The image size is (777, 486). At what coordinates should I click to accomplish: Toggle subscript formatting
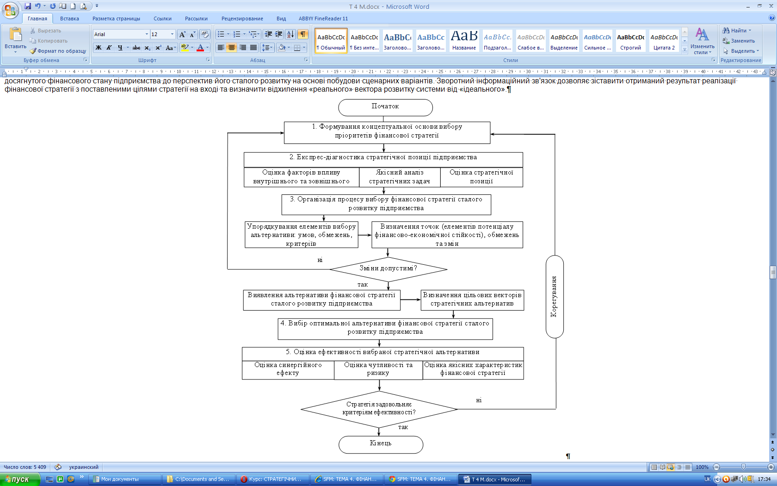tap(147, 48)
